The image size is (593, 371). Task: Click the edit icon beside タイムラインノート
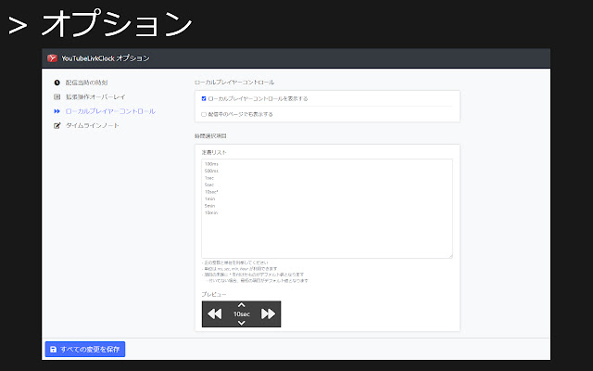pyautogui.click(x=57, y=125)
